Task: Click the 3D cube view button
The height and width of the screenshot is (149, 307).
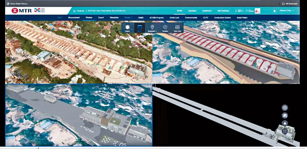Action: click(285, 108)
